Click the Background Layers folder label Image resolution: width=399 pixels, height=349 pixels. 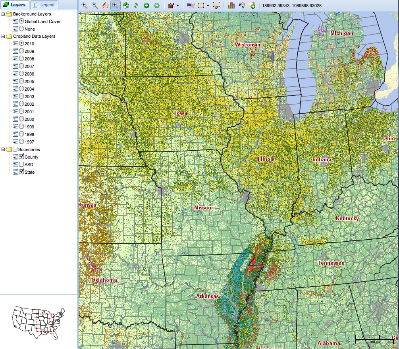(32, 14)
